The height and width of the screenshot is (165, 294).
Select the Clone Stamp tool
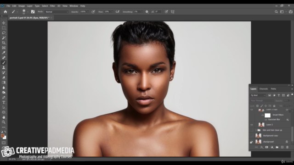[x=4, y=67]
